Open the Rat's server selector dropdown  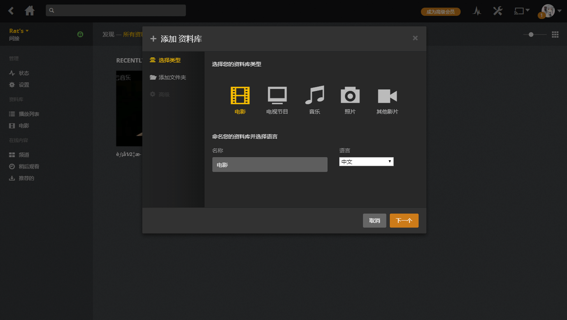[x=19, y=30]
